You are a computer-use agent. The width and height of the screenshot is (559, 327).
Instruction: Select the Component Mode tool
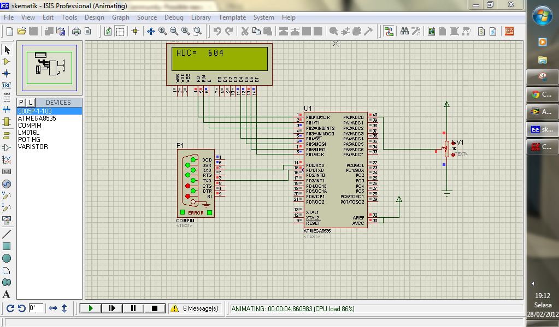[x=7, y=62]
